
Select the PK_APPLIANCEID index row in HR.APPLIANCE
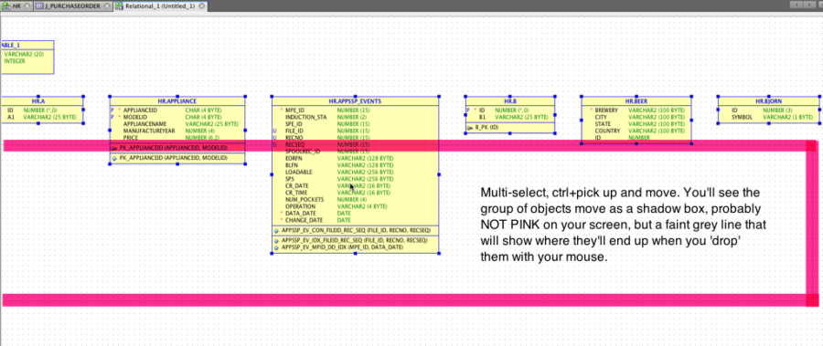(177, 158)
